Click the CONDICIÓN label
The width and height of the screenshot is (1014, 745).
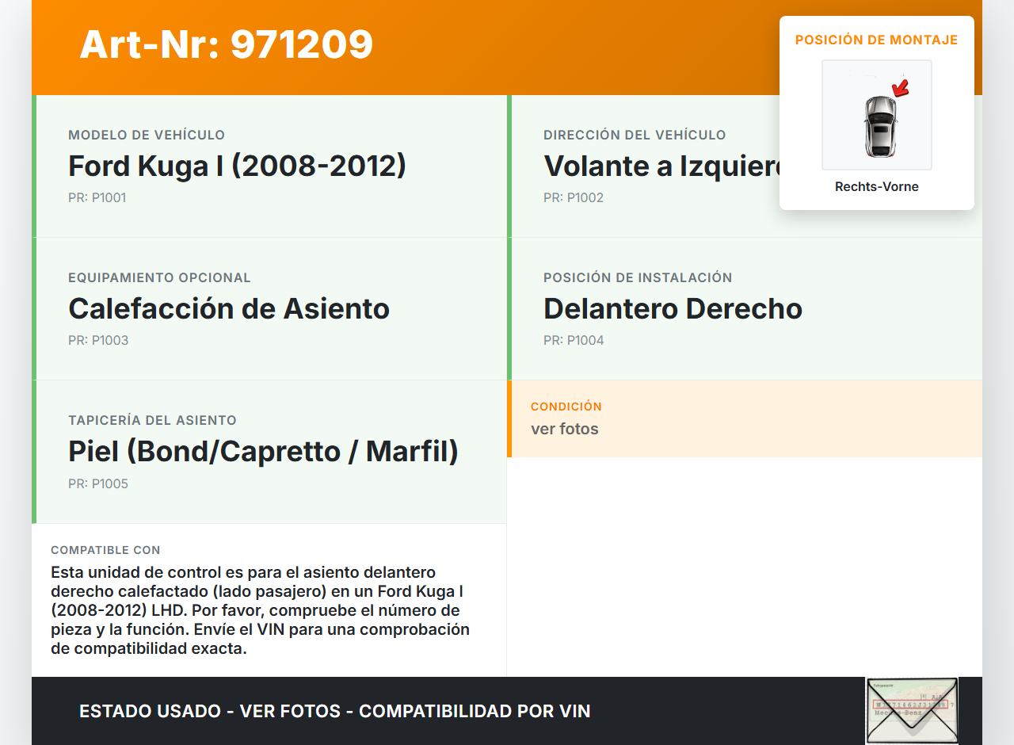click(x=566, y=406)
